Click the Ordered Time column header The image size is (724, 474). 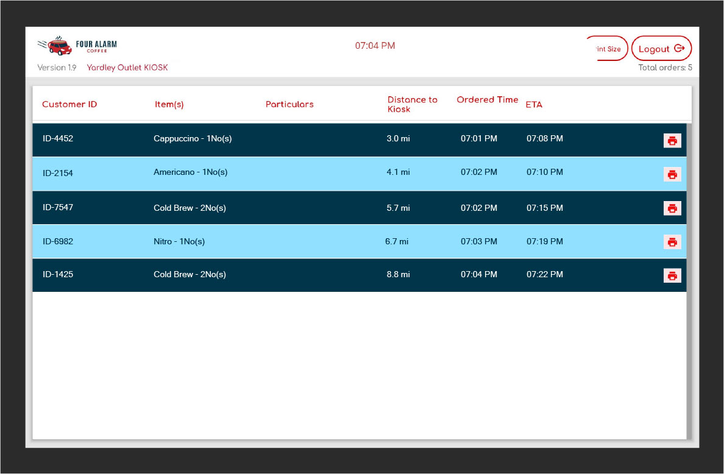pyautogui.click(x=487, y=100)
